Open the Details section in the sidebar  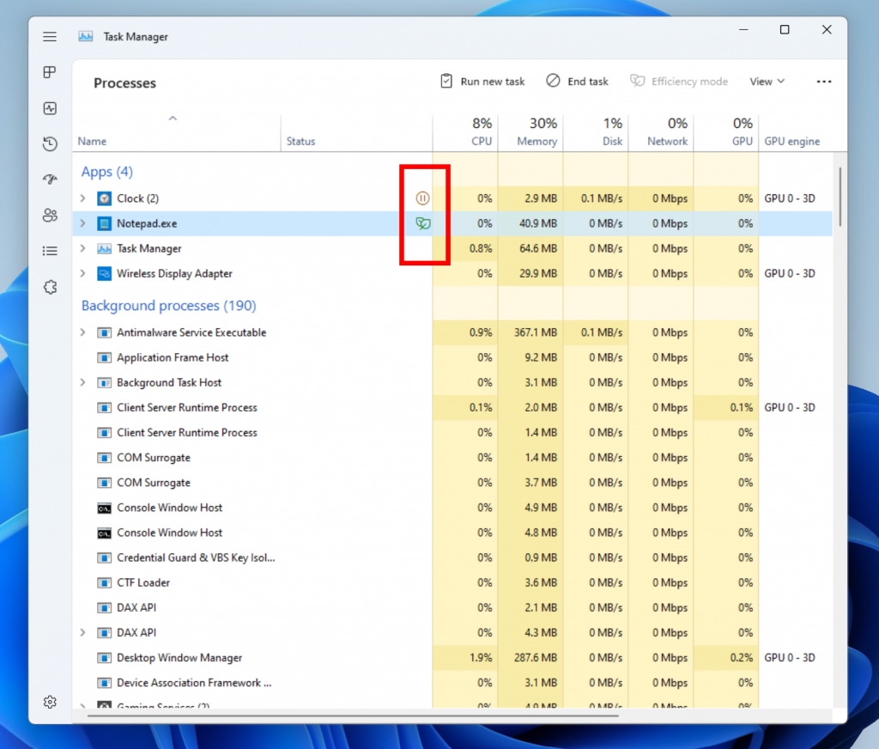click(x=49, y=250)
